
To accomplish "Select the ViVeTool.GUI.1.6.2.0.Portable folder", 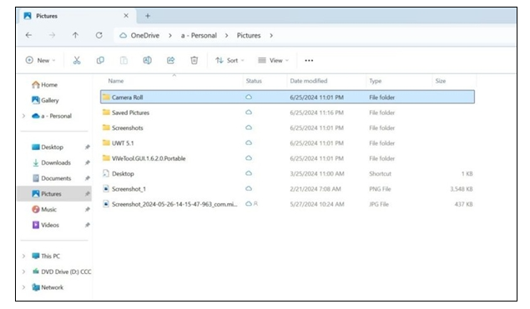I will (x=287, y=158).
